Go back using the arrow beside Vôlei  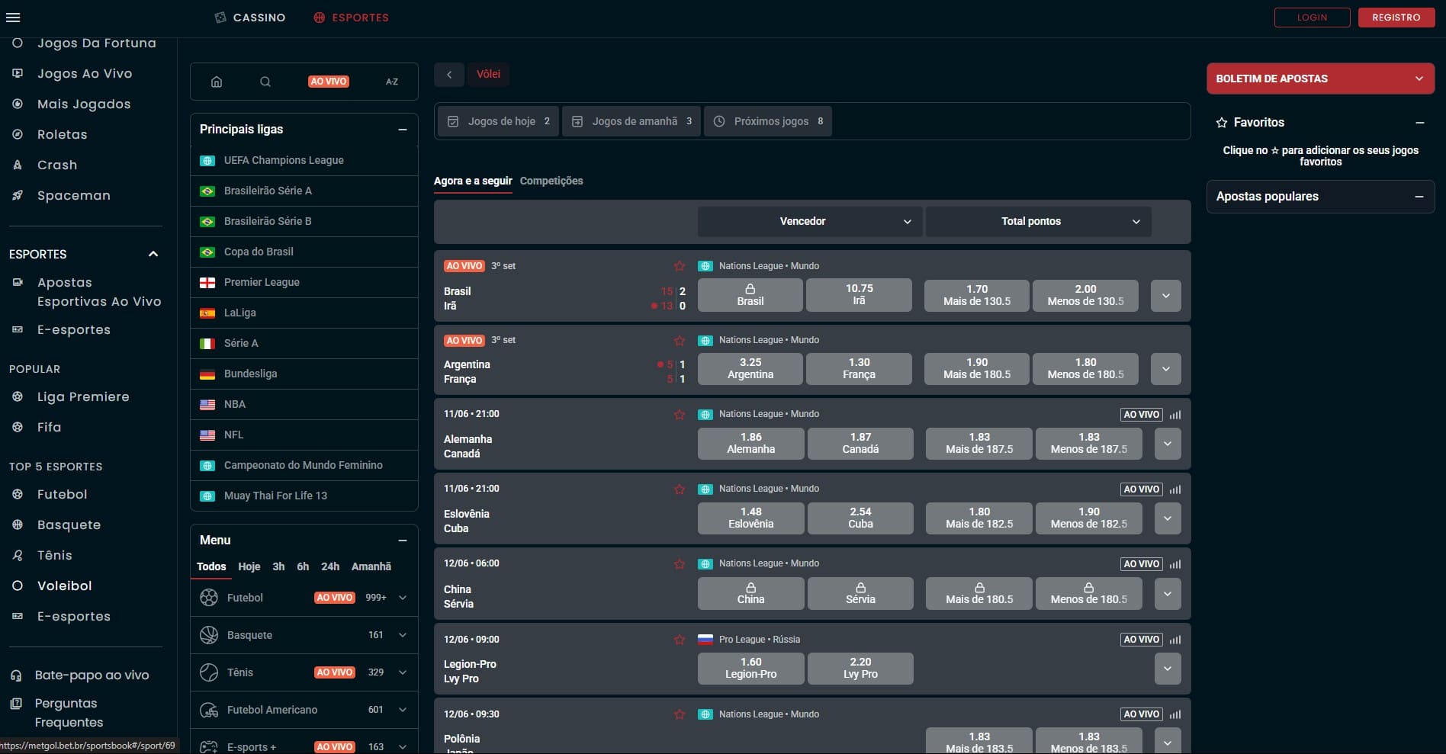(x=449, y=74)
